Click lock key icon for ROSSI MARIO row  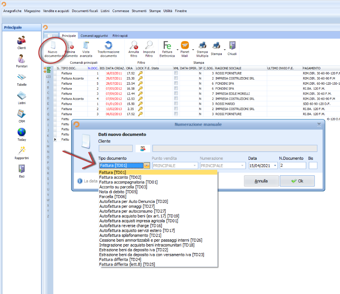[x=140, y=104]
